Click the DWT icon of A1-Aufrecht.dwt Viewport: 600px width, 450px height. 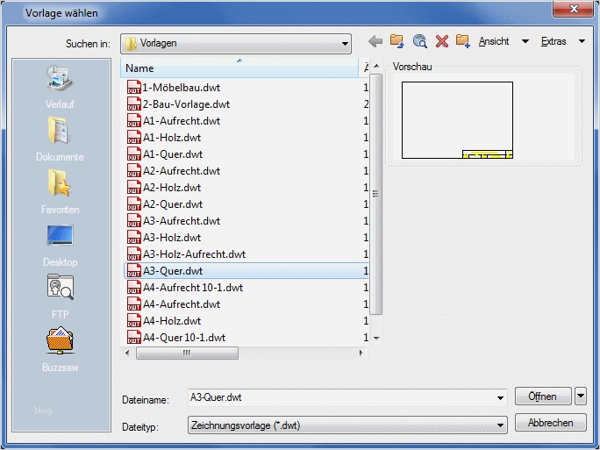point(134,120)
